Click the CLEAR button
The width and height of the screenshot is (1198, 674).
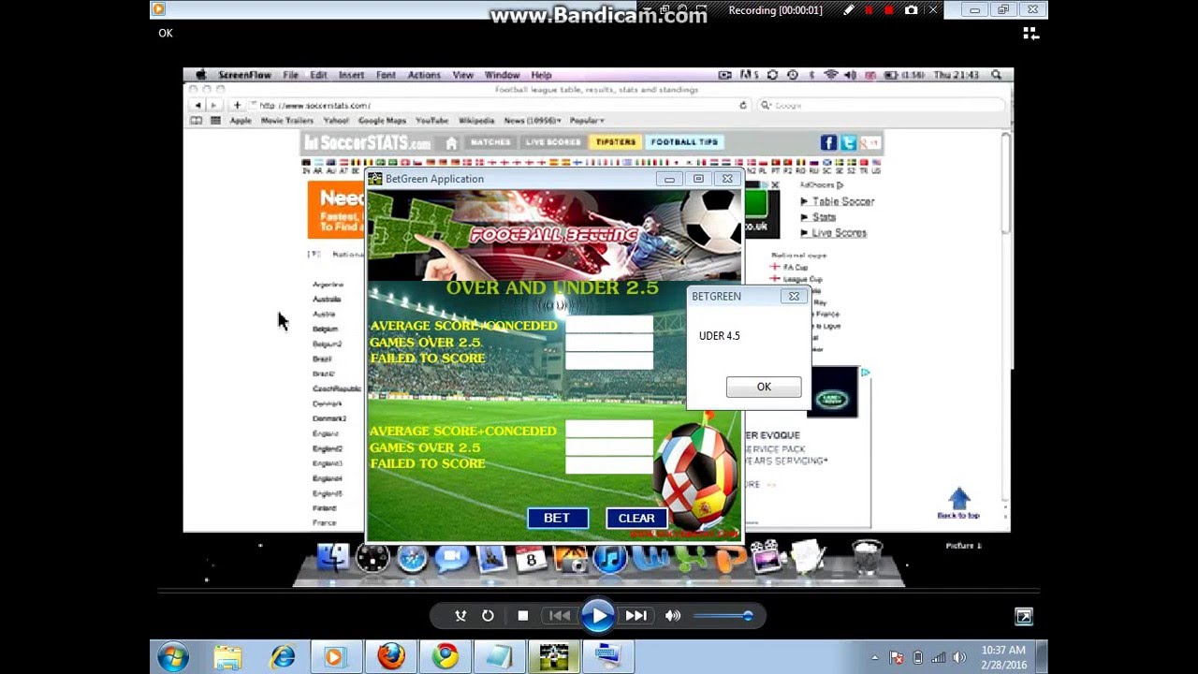[x=636, y=518]
